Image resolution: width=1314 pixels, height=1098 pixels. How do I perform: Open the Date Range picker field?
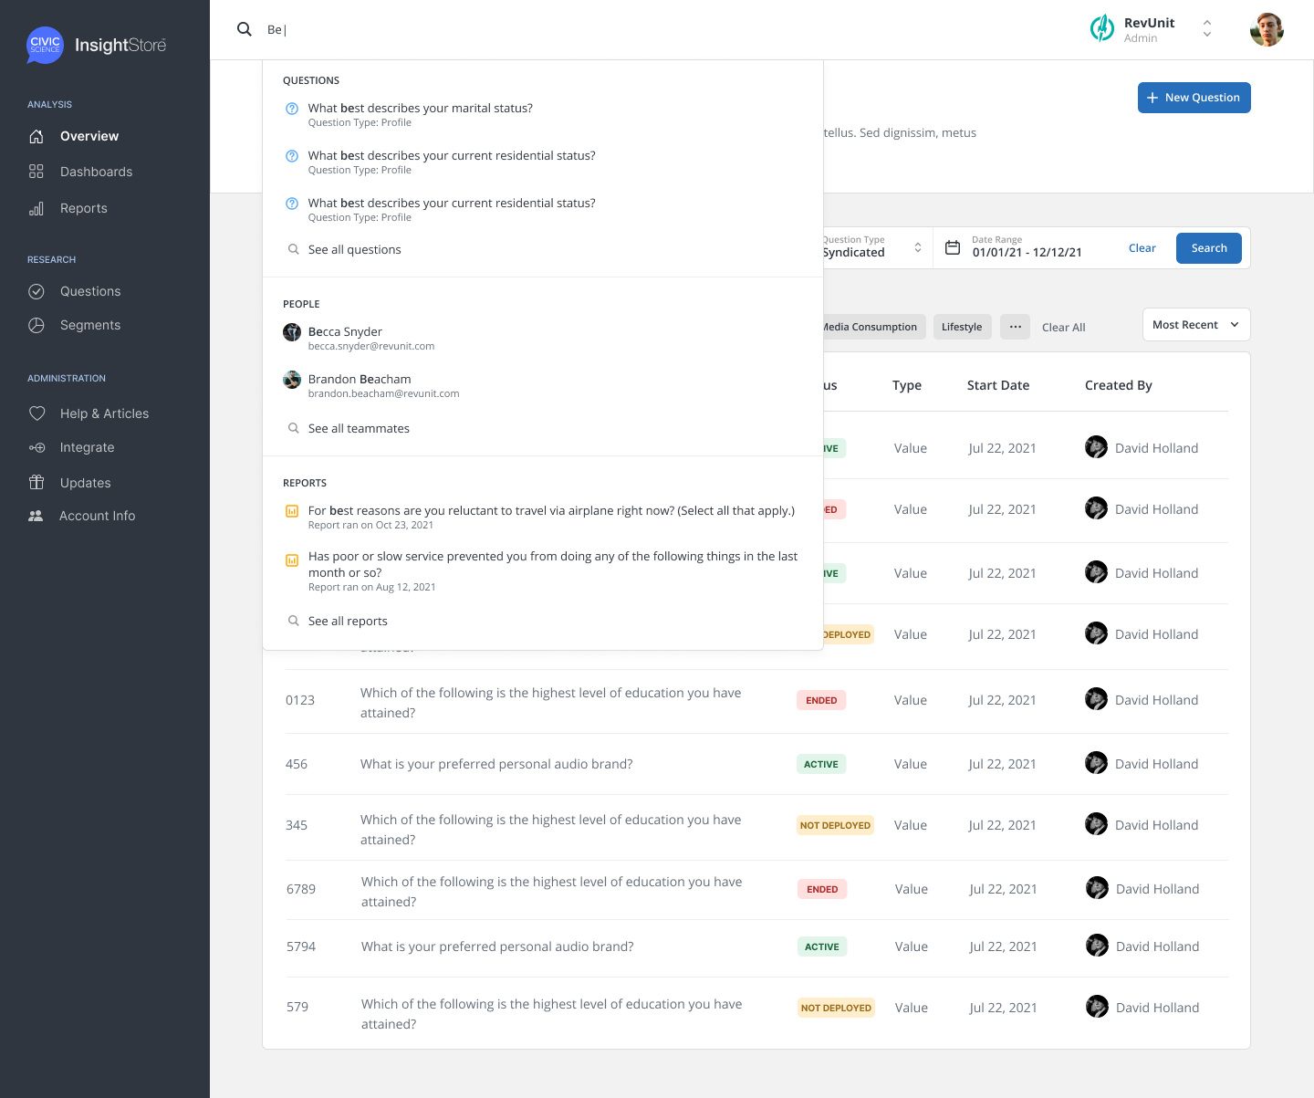1027,247
